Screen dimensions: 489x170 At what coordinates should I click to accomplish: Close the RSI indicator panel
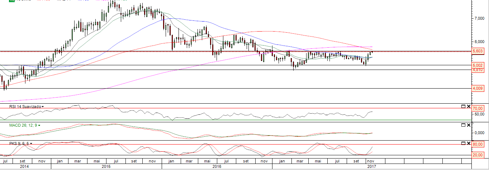tap(469, 107)
